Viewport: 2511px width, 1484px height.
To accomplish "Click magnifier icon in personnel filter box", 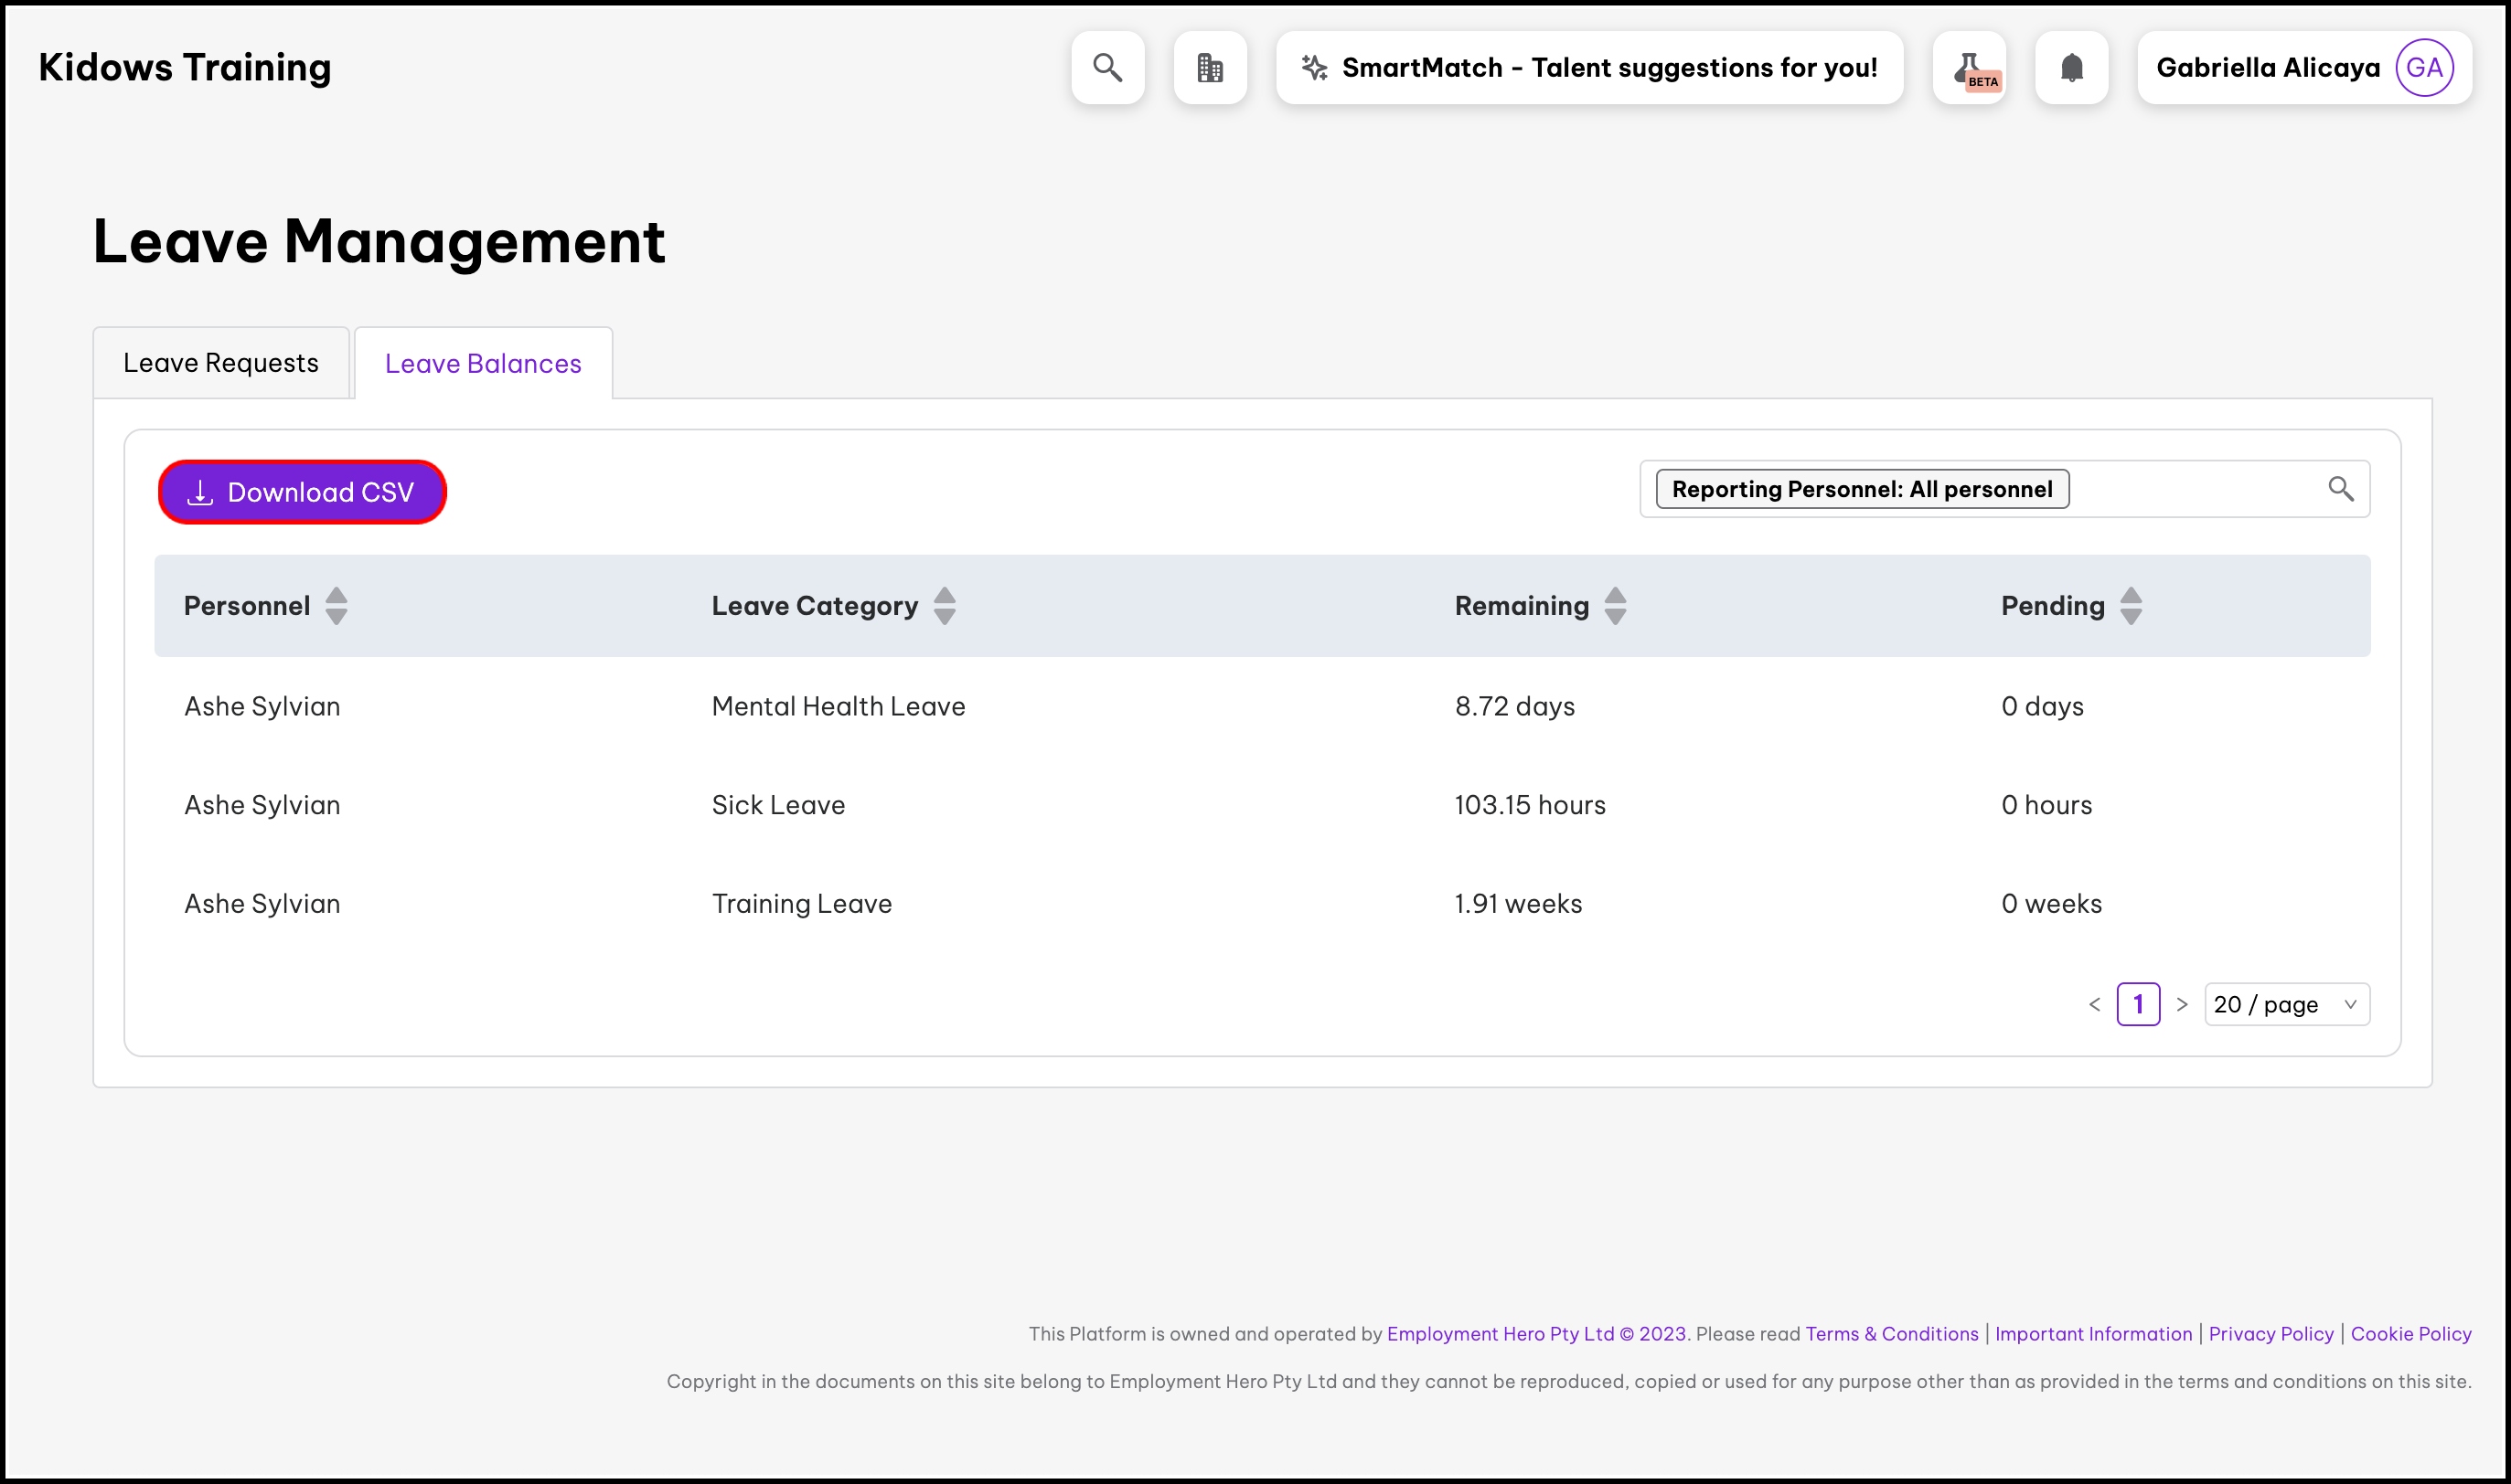I will tap(2340, 489).
